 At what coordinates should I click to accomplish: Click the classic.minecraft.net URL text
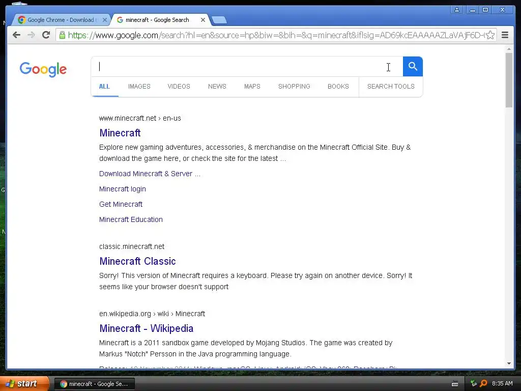(132, 247)
